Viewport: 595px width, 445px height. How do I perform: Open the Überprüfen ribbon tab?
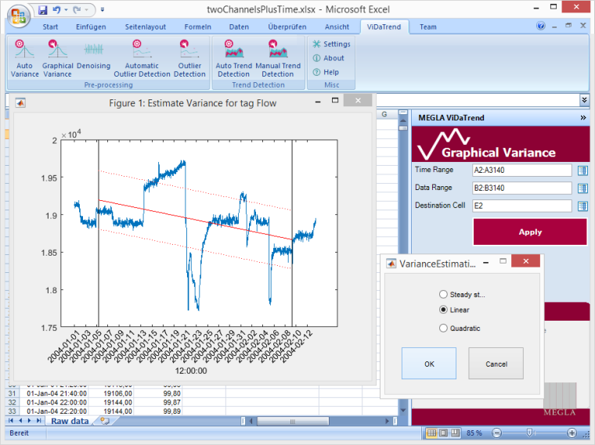tap(287, 27)
